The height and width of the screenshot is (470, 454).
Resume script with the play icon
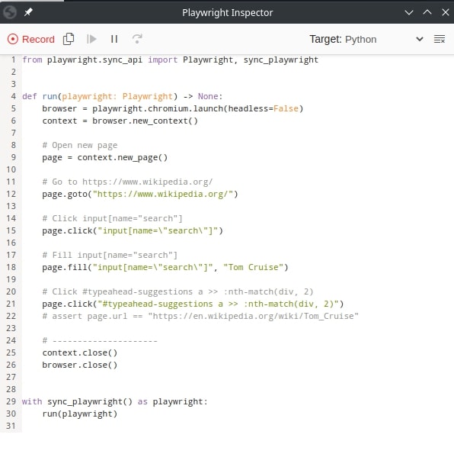click(91, 39)
